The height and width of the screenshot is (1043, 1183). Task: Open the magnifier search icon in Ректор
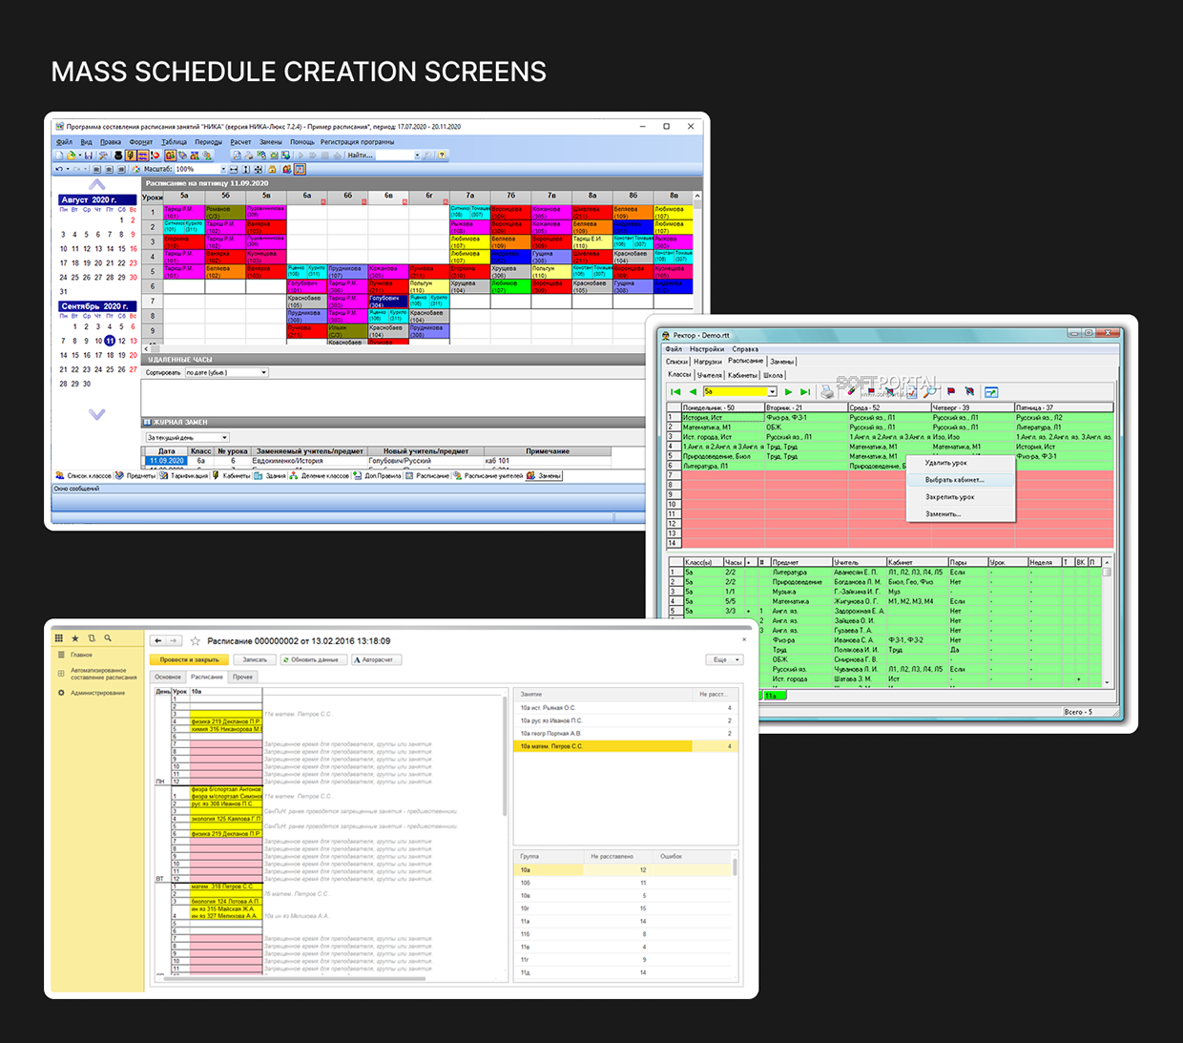[x=928, y=392]
